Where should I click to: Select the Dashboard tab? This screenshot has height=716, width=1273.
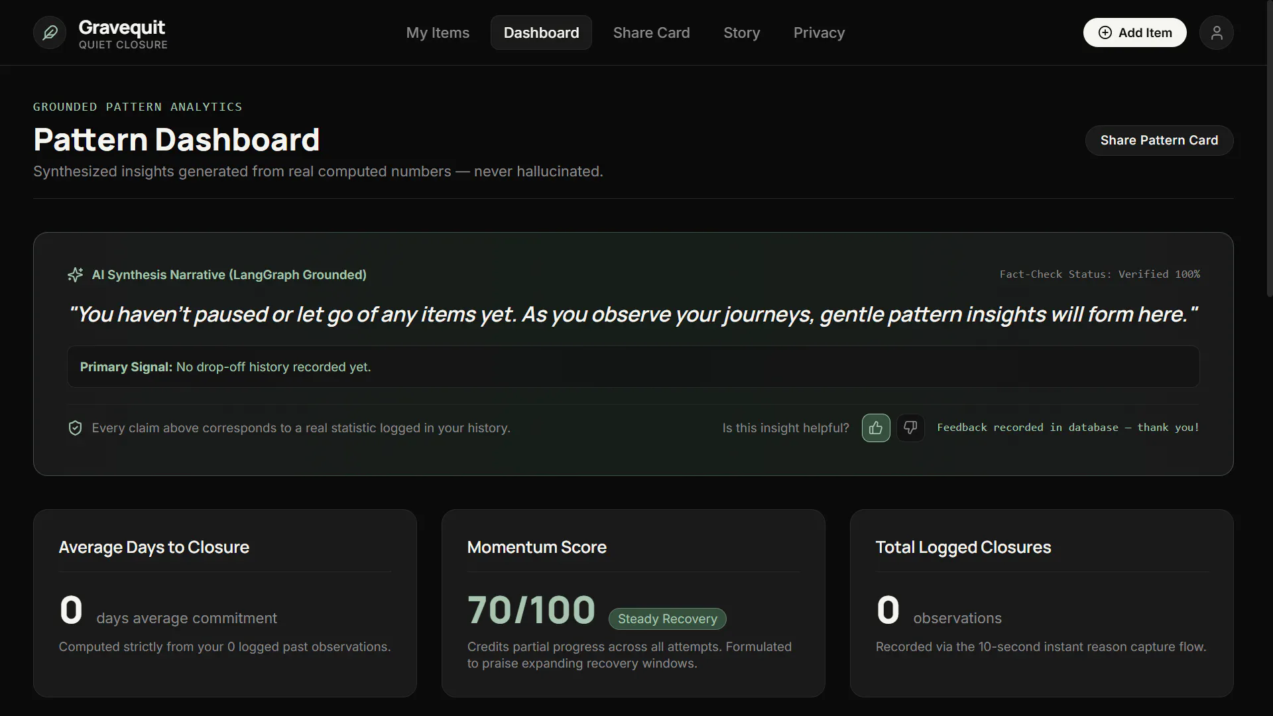[x=541, y=32]
